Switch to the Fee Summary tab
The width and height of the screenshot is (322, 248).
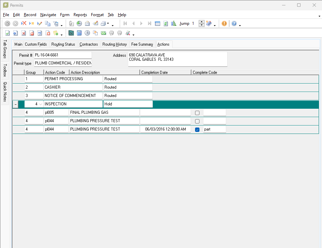click(142, 44)
